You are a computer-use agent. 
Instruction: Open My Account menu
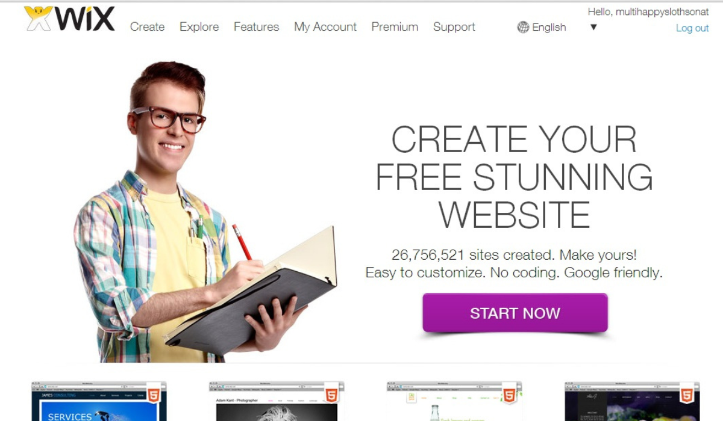[x=325, y=27]
